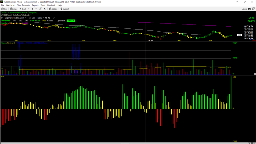The image size is (256, 144).
Task: Open Support from the toolbar
Action: 65,9
